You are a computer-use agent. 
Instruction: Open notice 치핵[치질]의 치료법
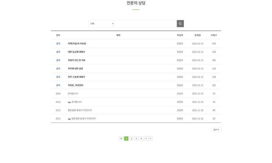click(77, 44)
